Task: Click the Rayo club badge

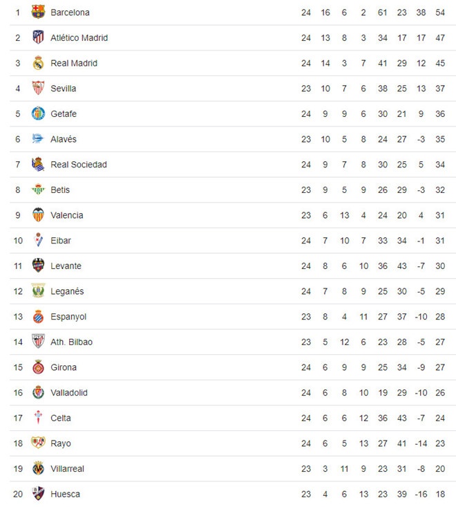Action: pyautogui.click(x=38, y=443)
